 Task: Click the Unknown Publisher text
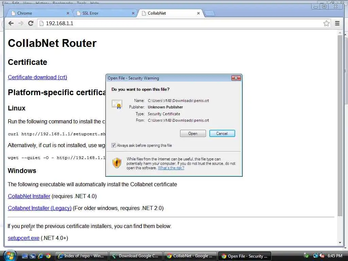click(x=166, y=107)
